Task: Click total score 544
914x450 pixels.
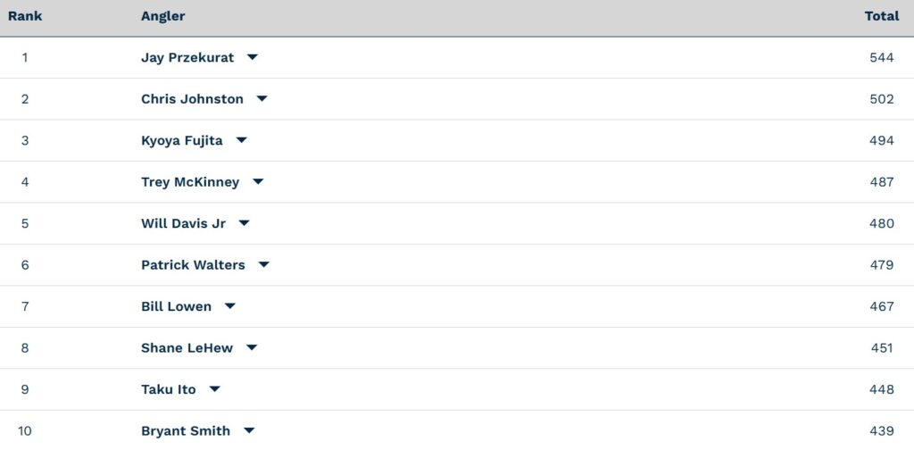Action: click(x=881, y=58)
